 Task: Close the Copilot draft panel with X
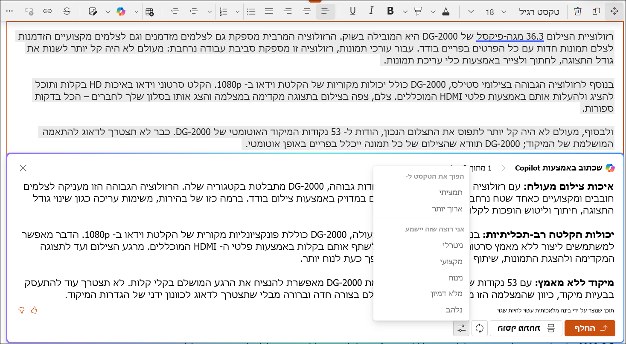coord(23,168)
